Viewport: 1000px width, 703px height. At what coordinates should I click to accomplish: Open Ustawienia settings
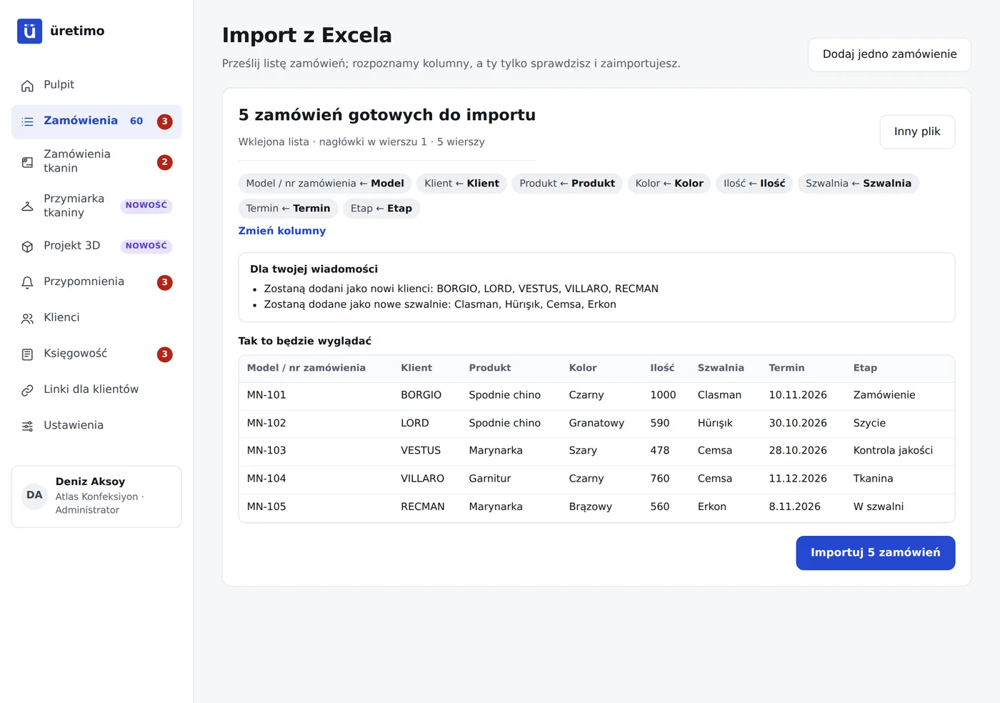point(96,427)
